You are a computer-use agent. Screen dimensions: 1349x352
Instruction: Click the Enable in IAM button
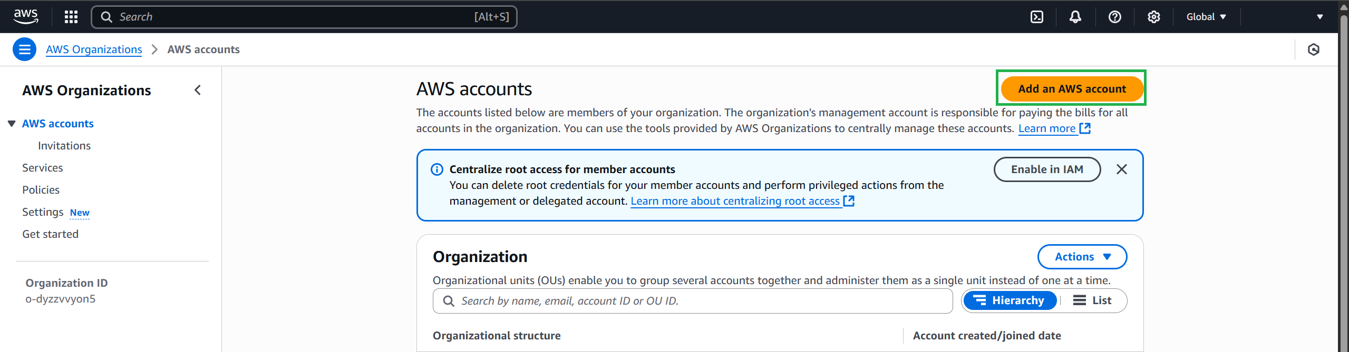pyautogui.click(x=1046, y=169)
